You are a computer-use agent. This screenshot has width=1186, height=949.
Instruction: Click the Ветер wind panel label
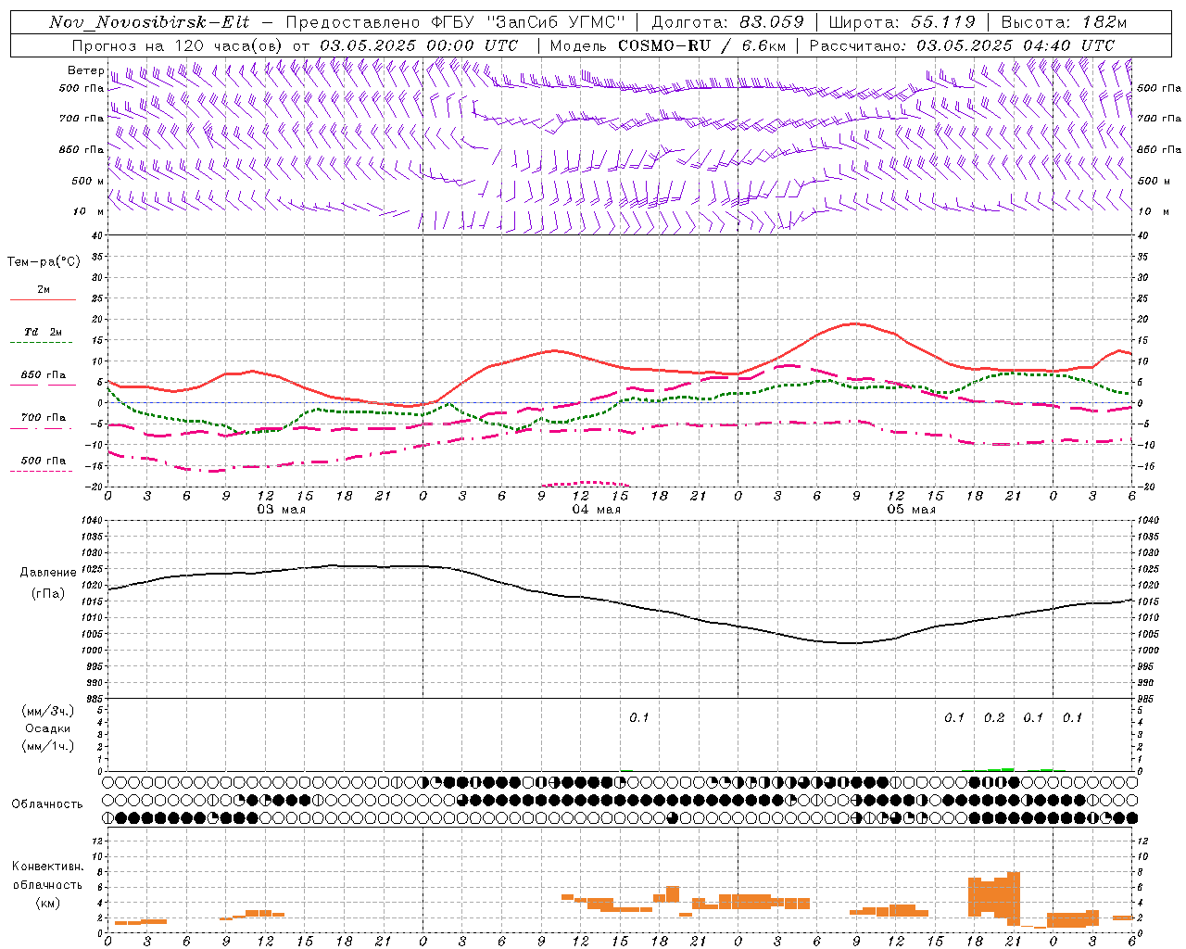coord(85,70)
